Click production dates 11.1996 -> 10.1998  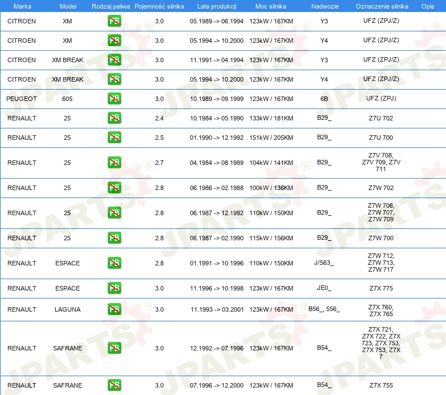coord(217,288)
